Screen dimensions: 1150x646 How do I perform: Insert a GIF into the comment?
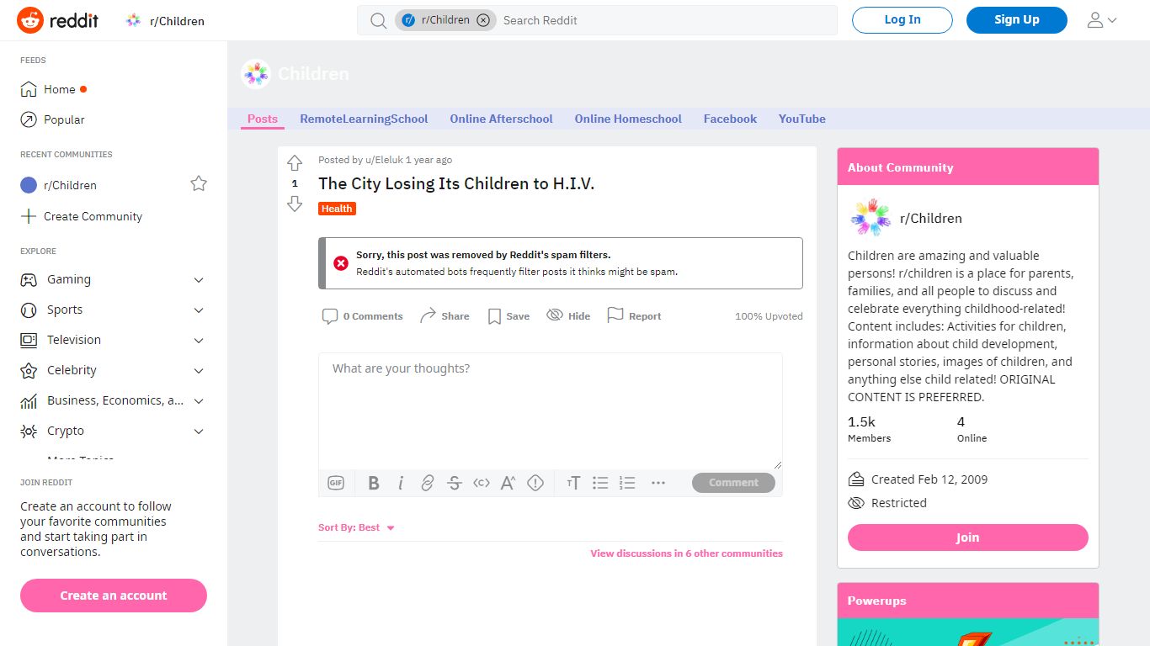[x=336, y=483]
